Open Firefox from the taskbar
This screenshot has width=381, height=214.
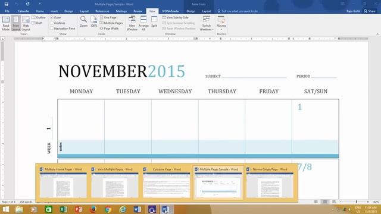coord(93,209)
